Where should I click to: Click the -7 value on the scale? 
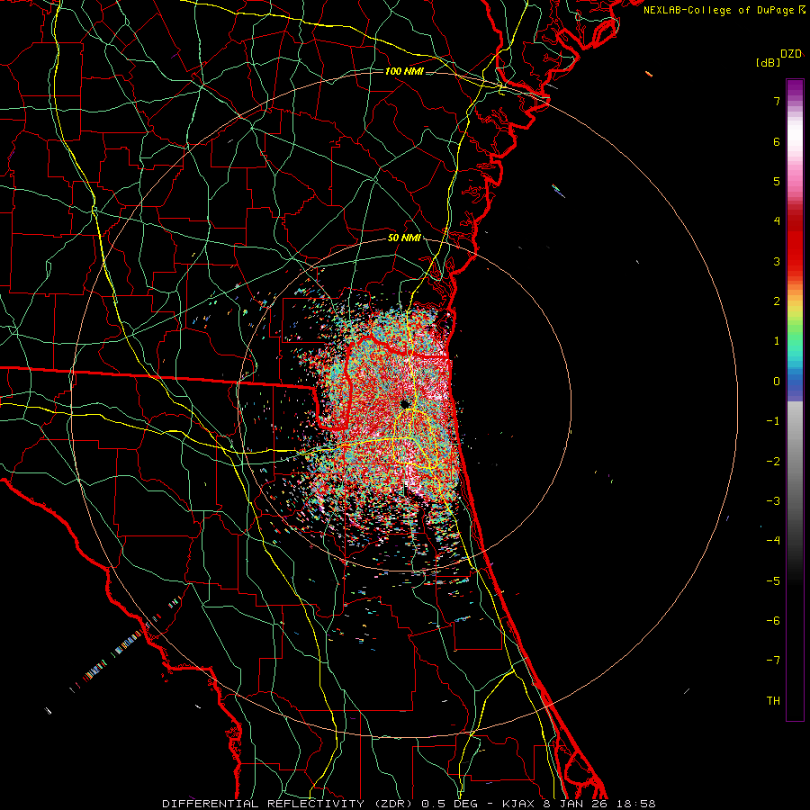click(773, 661)
